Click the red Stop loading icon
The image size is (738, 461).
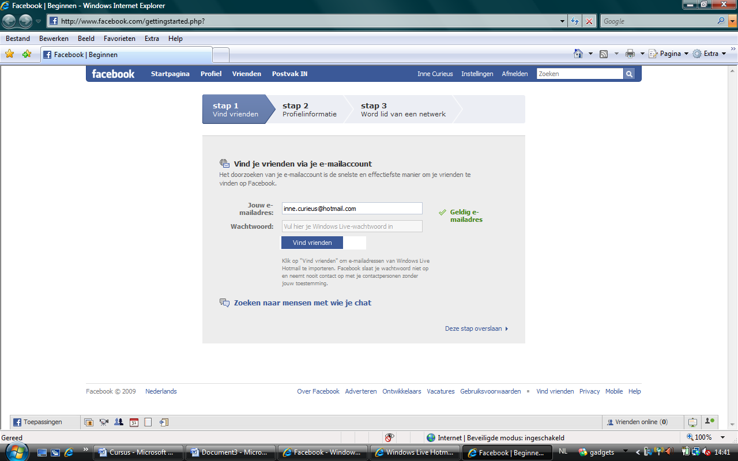[589, 21]
